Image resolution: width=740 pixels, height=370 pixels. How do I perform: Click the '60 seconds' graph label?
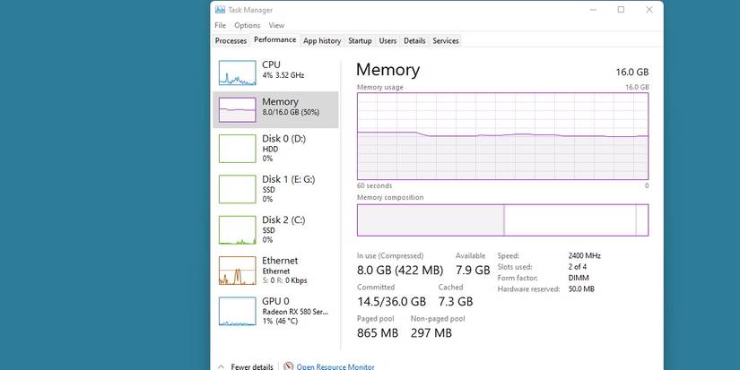[x=374, y=185]
